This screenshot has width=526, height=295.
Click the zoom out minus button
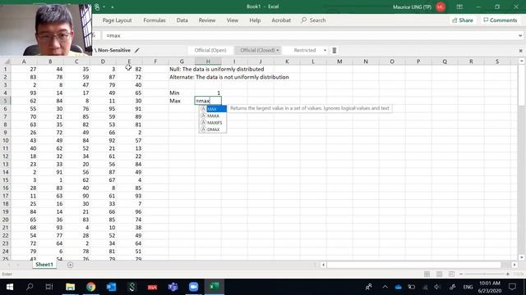pos(461,274)
